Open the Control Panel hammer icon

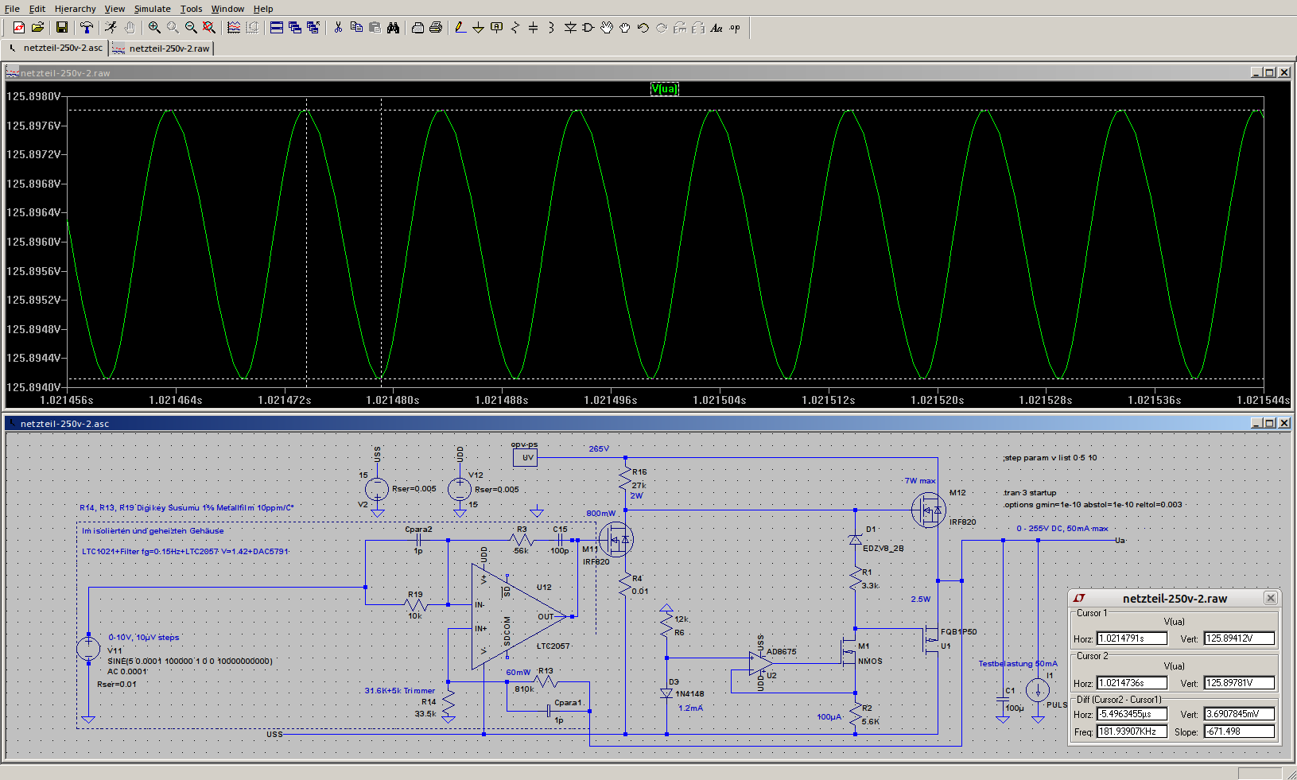point(87,28)
